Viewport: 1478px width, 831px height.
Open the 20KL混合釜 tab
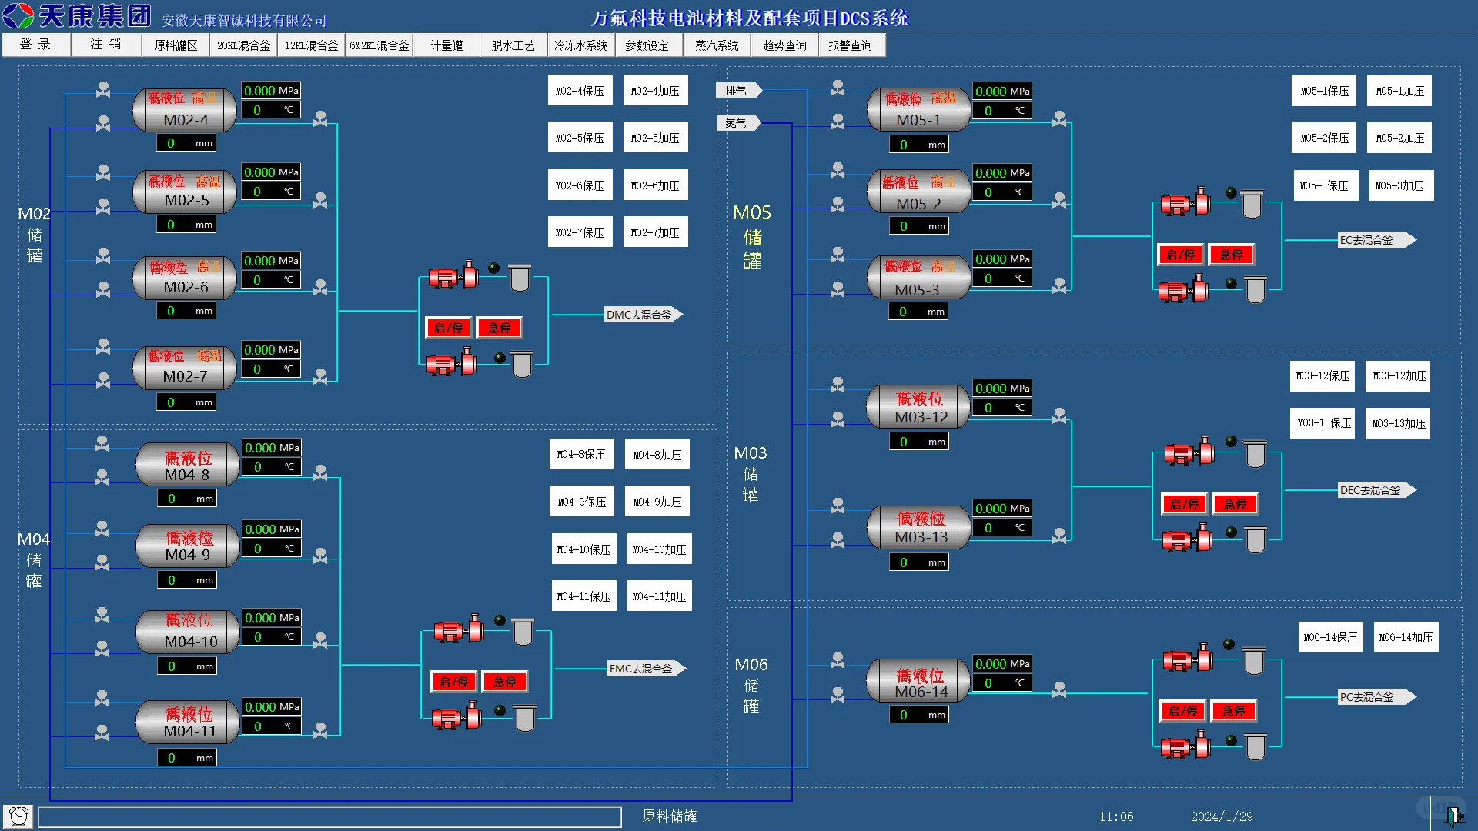coord(243,45)
